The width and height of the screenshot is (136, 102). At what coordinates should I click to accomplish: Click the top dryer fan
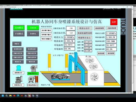point(90,60)
